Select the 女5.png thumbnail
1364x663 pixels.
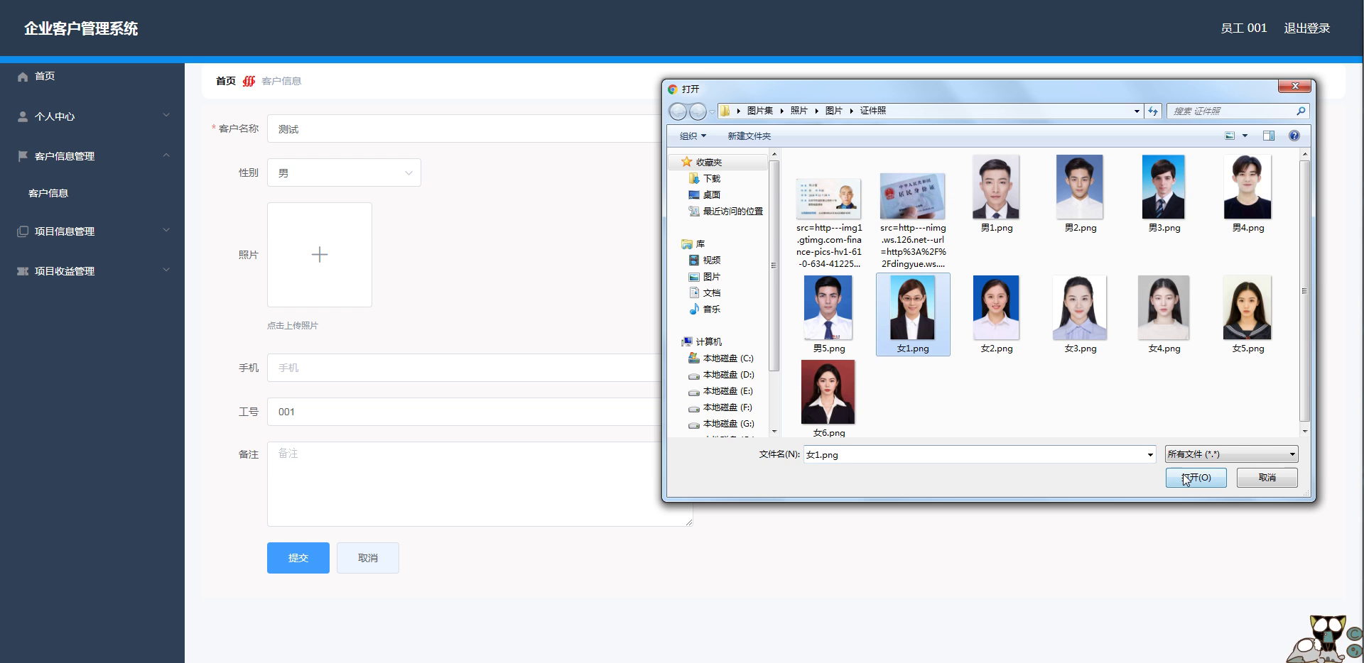[x=1247, y=307]
